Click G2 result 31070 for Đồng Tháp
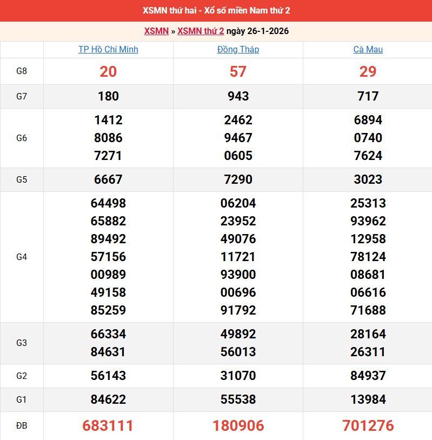This screenshot has width=432, height=440. (x=238, y=376)
